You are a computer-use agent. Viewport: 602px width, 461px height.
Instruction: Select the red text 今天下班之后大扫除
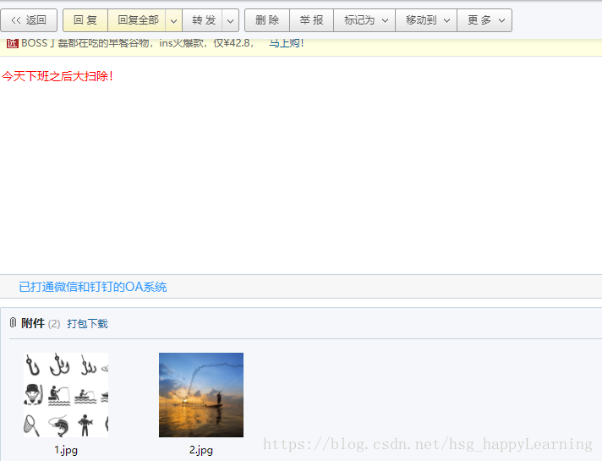pyautogui.click(x=57, y=76)
